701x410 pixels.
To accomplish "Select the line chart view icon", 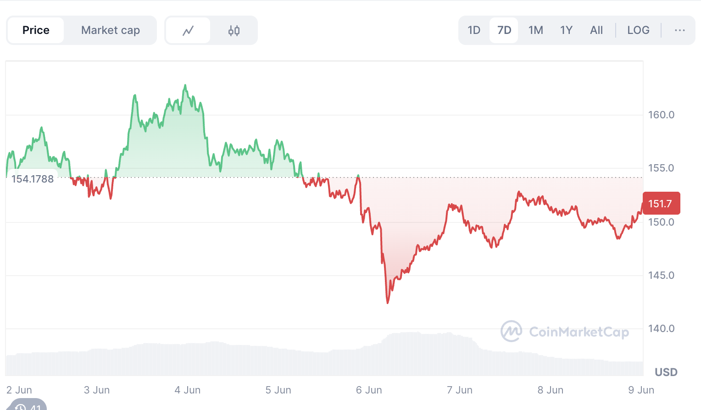I will (x=188, y=31).
